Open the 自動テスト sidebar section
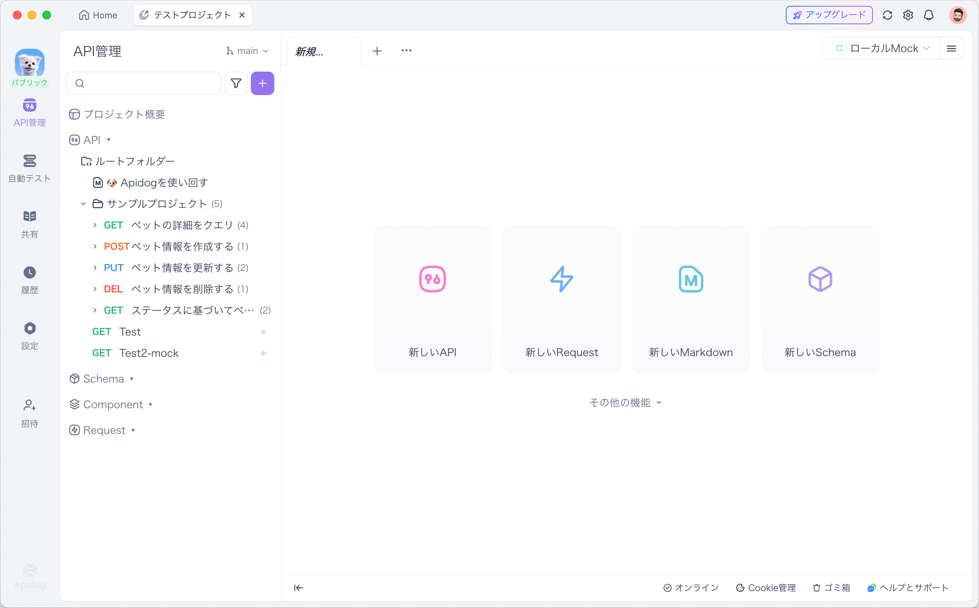 (x=29, y=168)
